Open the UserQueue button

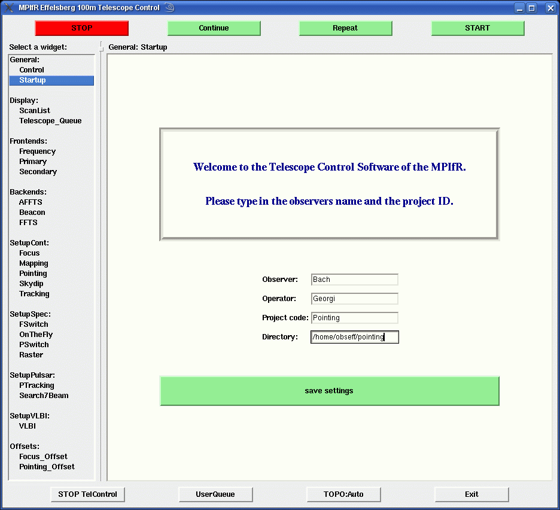click(215, 494)
